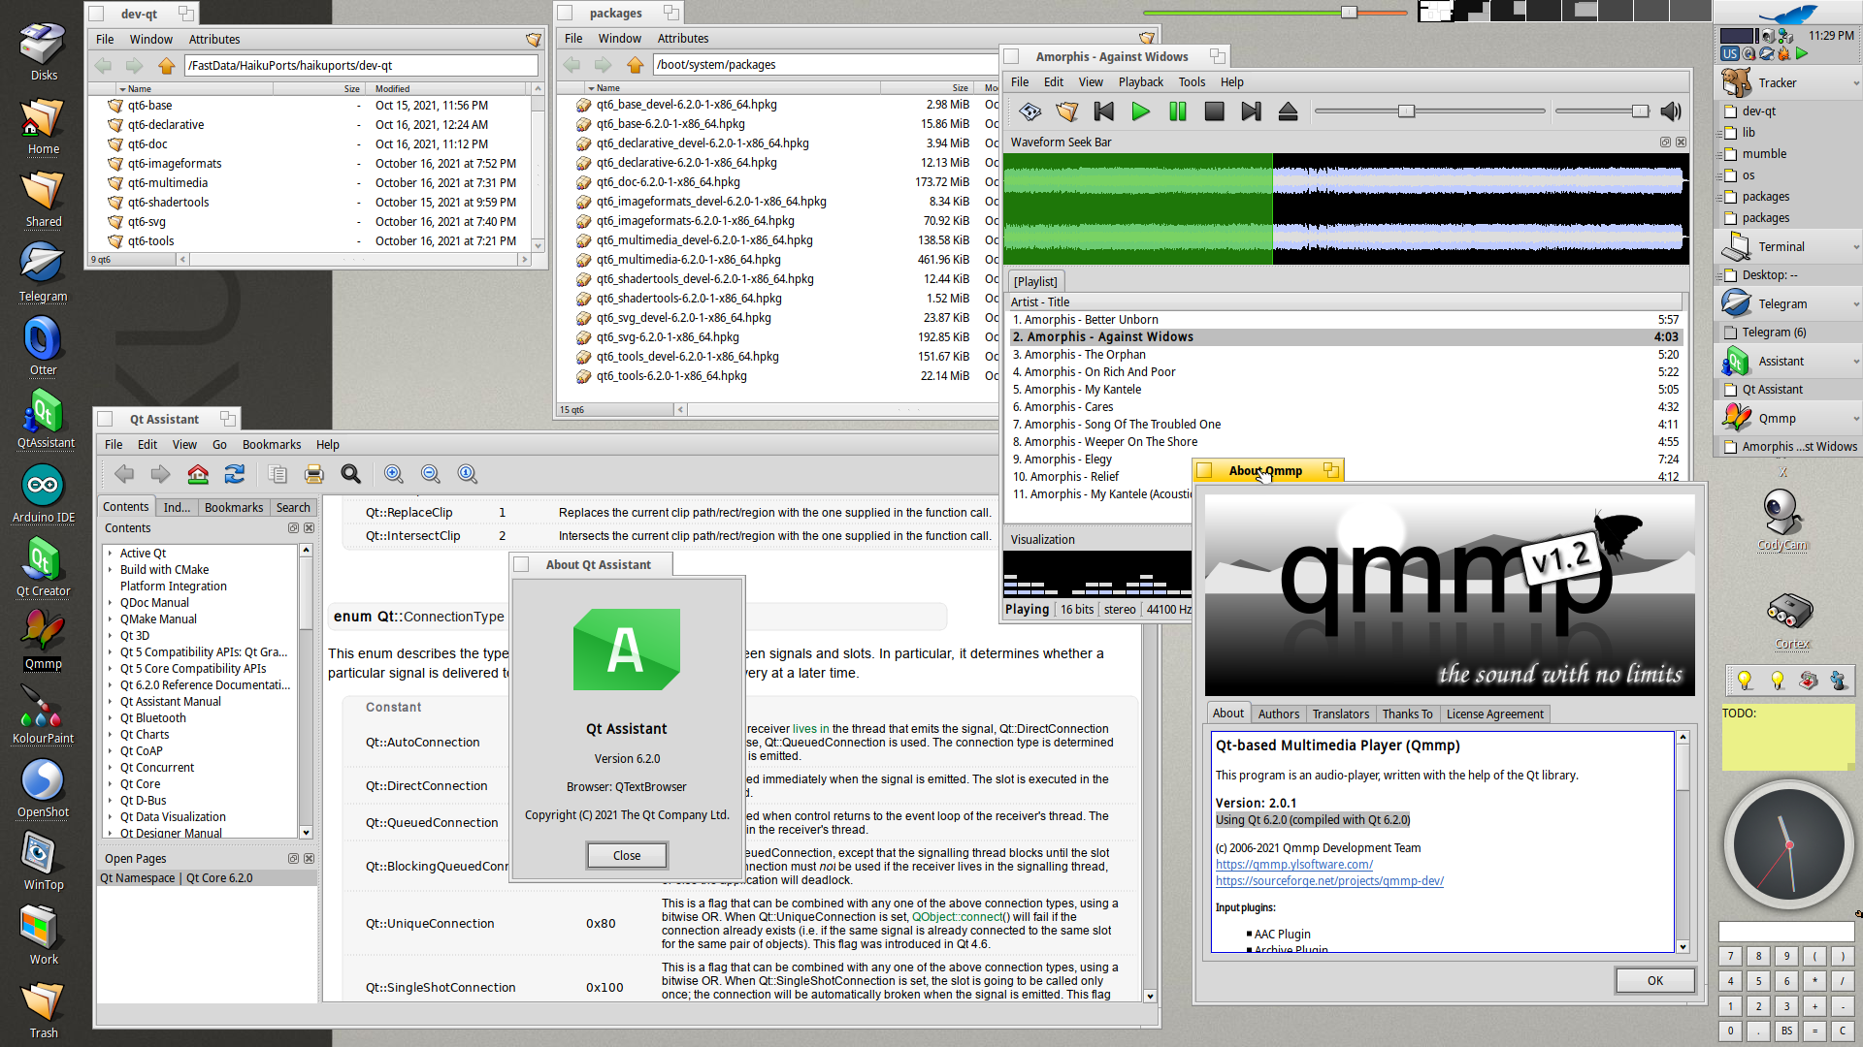Screen dimensions: 1863x1047
Task: Open the Cortex desktop icon
Action: 1790,620
